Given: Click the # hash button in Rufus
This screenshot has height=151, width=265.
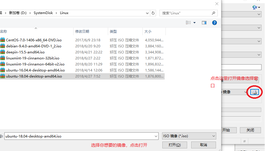Looking at the screenshot, I should [244, 142].
